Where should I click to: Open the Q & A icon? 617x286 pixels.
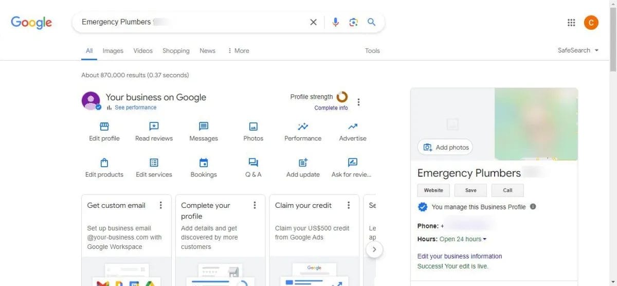coord(253,163)
